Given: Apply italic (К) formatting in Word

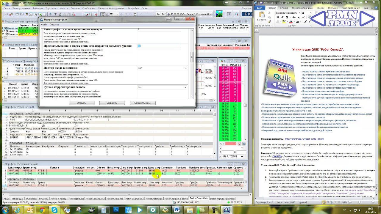Looking at the screenshot, I should 282,17.
